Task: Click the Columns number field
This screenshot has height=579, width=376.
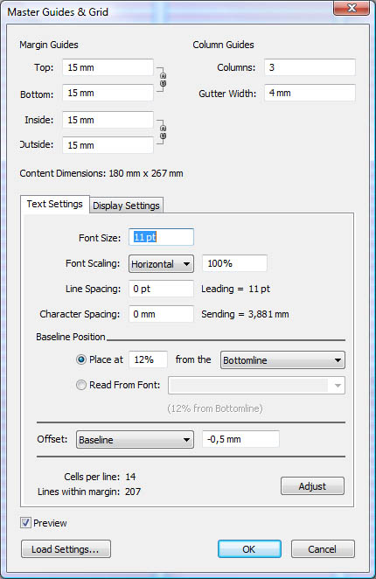Action: coord(310,67)
